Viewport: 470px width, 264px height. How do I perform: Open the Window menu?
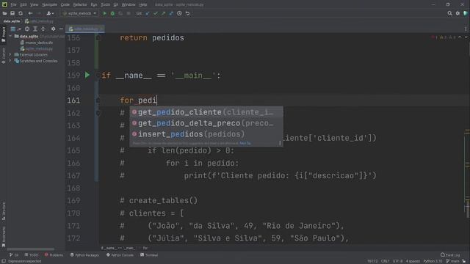(x=129, y=4)
